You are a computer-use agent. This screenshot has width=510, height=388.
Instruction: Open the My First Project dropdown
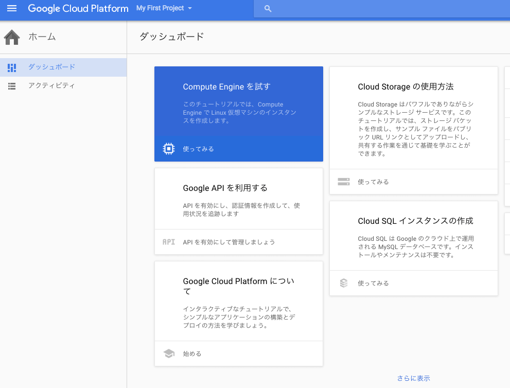click(164, 9)
